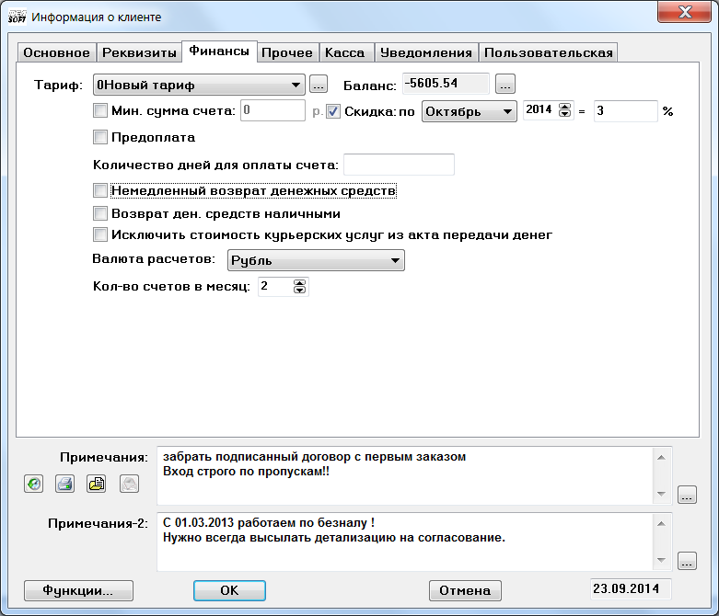Check Немедленный возврат денежных средств
The height and width of the screenshot is (616, 719).
pyautogui.click(x=100, y=190)
